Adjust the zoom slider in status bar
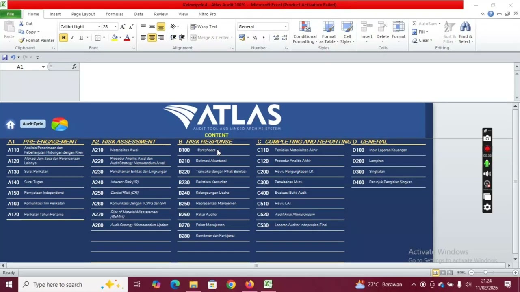The width and height of the screenshot is (520, 292). 485,273
